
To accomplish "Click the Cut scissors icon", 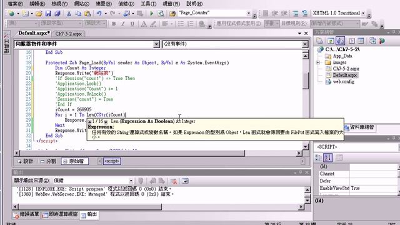I will (69, 13).
